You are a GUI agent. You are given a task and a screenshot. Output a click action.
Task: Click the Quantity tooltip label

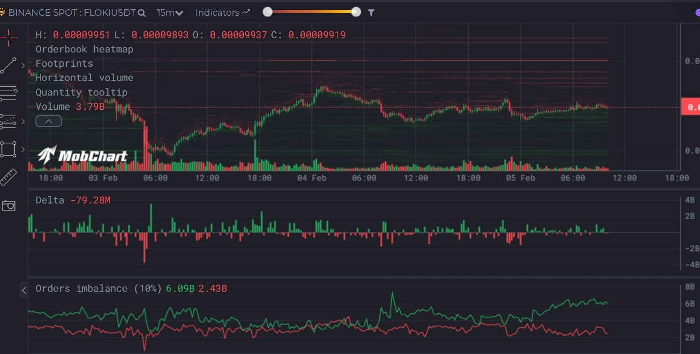(x=81, y=92)
